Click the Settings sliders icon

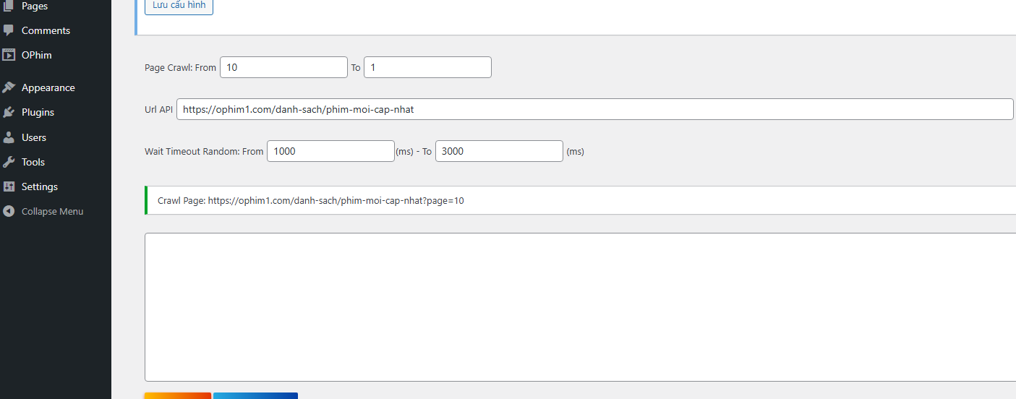pos(9,186)
